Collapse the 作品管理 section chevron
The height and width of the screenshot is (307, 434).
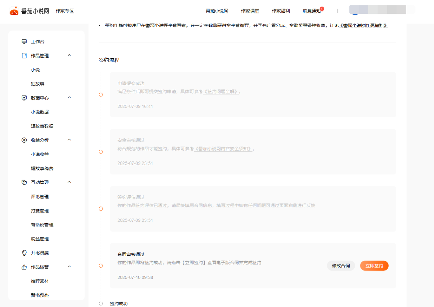(70, 56)
